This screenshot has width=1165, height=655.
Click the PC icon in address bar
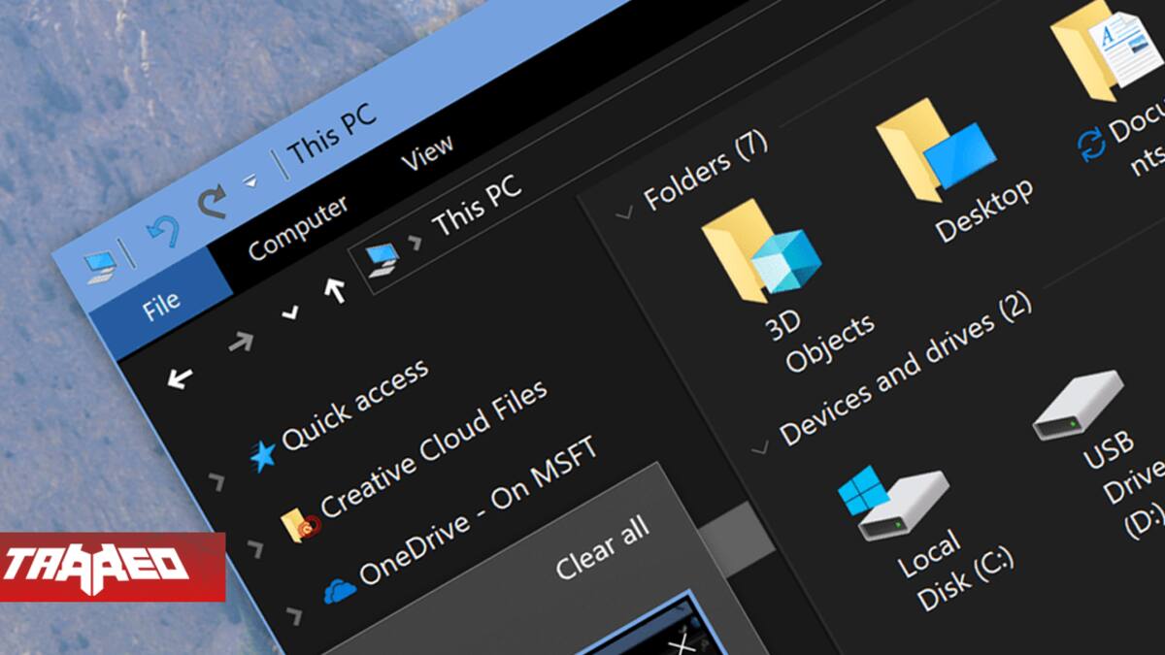(x=383, y=261)
